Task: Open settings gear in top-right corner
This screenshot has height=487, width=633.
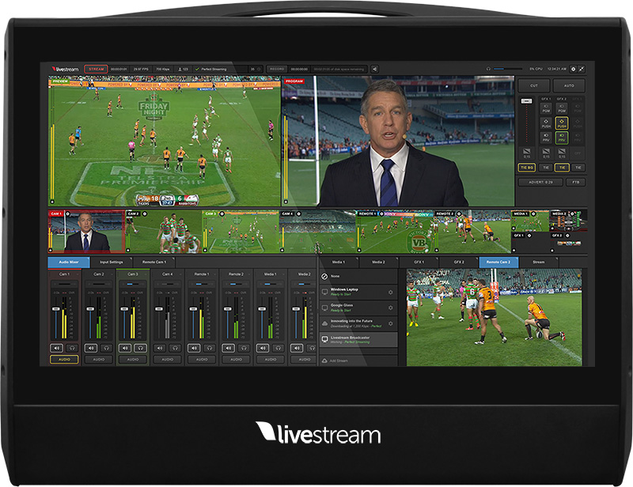Action: pos(573,69)
